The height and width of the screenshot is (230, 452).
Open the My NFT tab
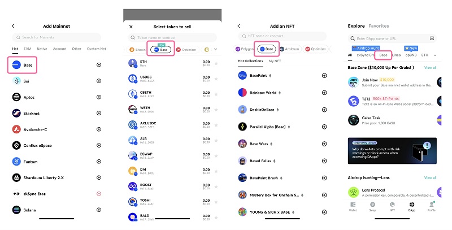tap(275, 61)
